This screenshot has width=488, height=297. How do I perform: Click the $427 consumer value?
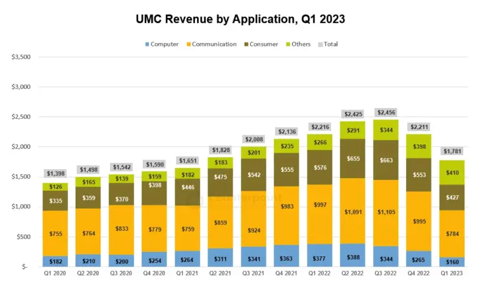click(x=452, y=198)
